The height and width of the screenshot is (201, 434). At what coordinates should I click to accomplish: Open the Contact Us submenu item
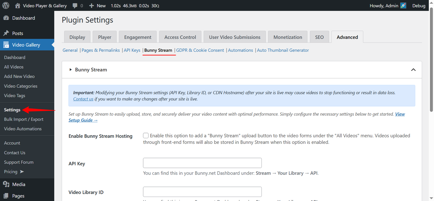click(15, 153)
